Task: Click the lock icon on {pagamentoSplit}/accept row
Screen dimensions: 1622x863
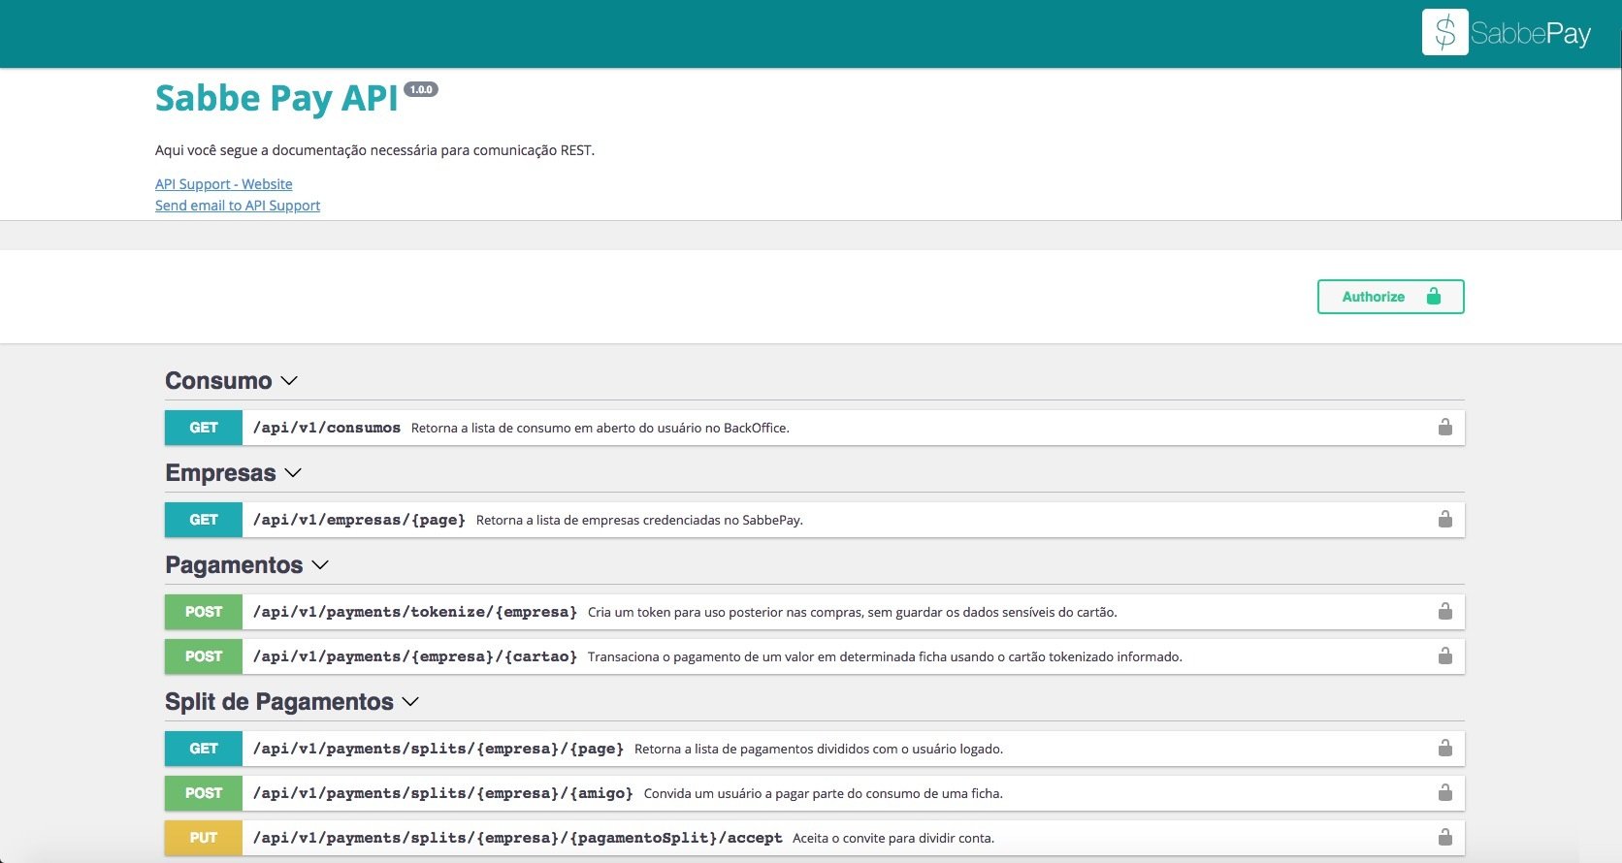Action: point(1444,837)
